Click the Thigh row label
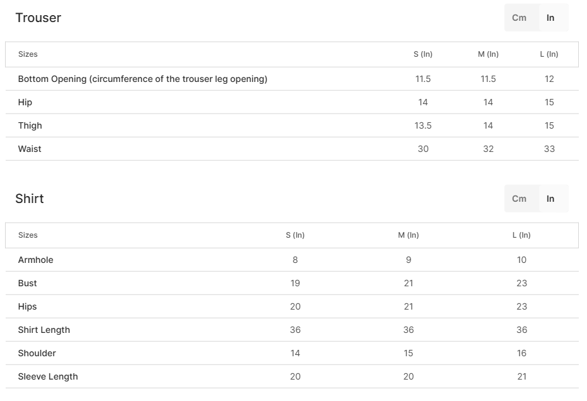 point(30,125)
